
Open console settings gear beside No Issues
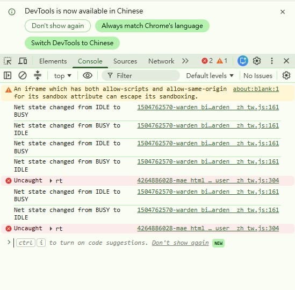click(x=286, y=75)
